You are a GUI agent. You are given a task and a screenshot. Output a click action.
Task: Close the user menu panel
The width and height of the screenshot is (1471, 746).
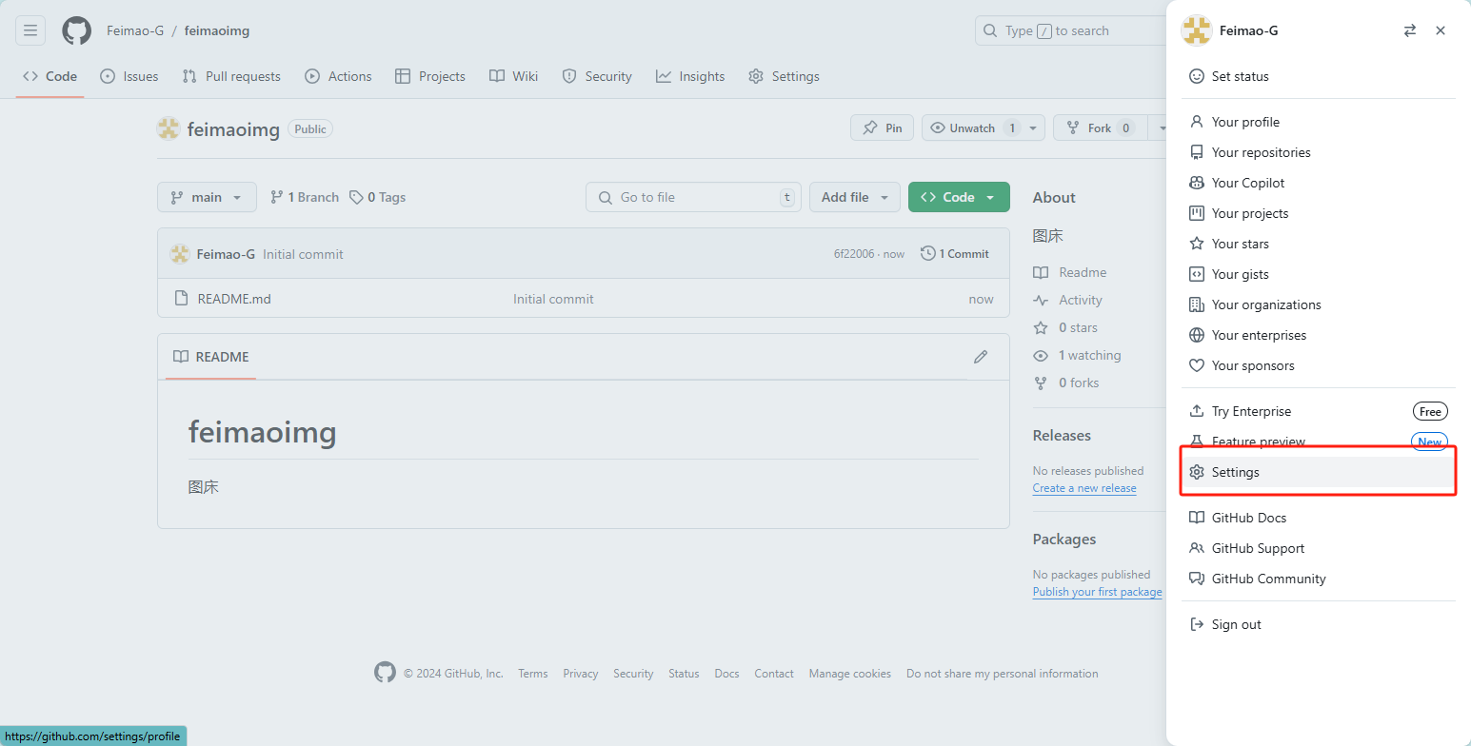1441,30
